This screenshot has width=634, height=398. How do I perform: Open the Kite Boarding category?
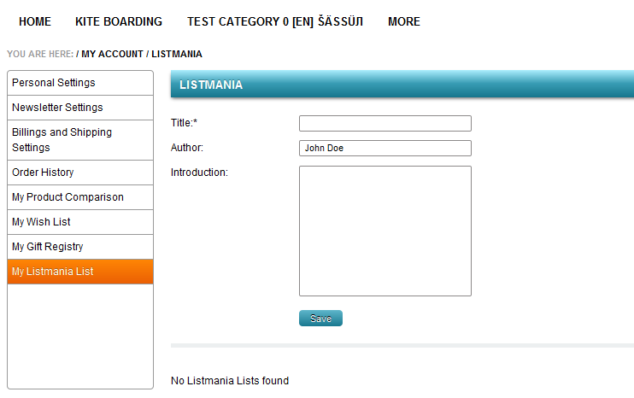point(119,21)
